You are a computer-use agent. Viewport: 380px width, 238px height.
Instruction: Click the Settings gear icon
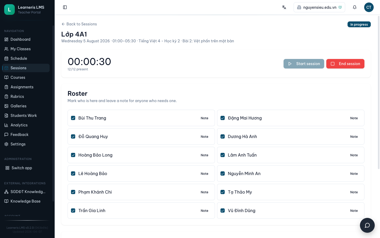(x=6, y=144)
